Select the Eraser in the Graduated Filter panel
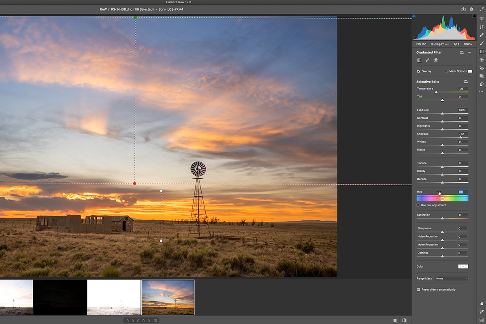 [x=435, y=60]
